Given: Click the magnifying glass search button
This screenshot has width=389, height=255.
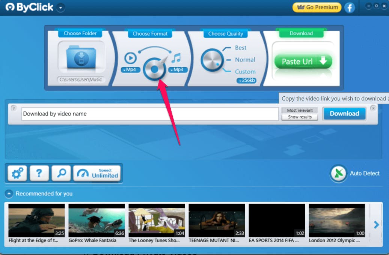Looking at the screenshot, I should 61,173.
